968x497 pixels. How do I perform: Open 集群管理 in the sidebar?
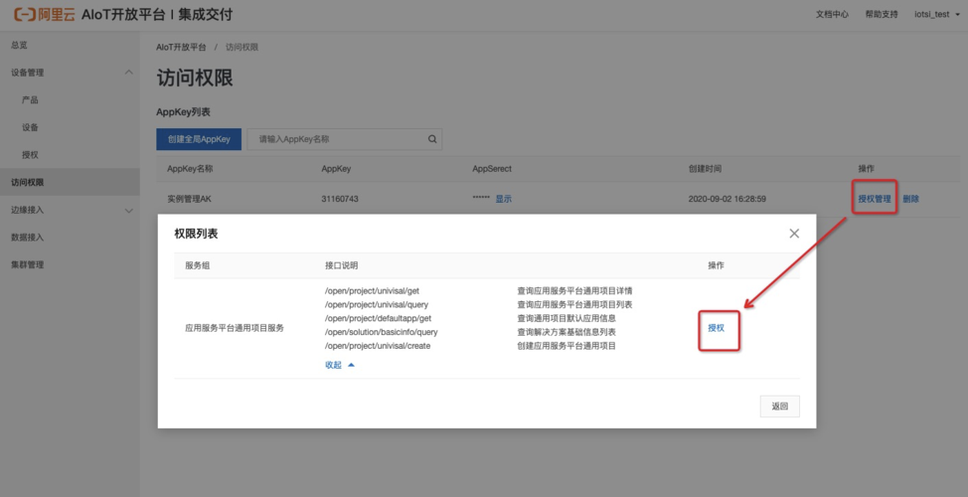coord(27,264)
